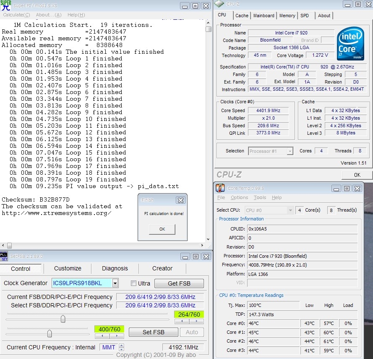Click the Intel Core i7 logo in CPU-Z
373x359 pixels.
(x=350, y=43)
